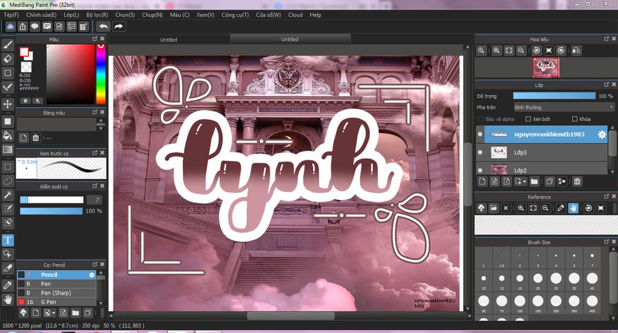The width and height of the screenshot is (618, 333).
Task: Open nguyenvankhiemtb1983 layer settings gear
Action: [x=602, y=134]
